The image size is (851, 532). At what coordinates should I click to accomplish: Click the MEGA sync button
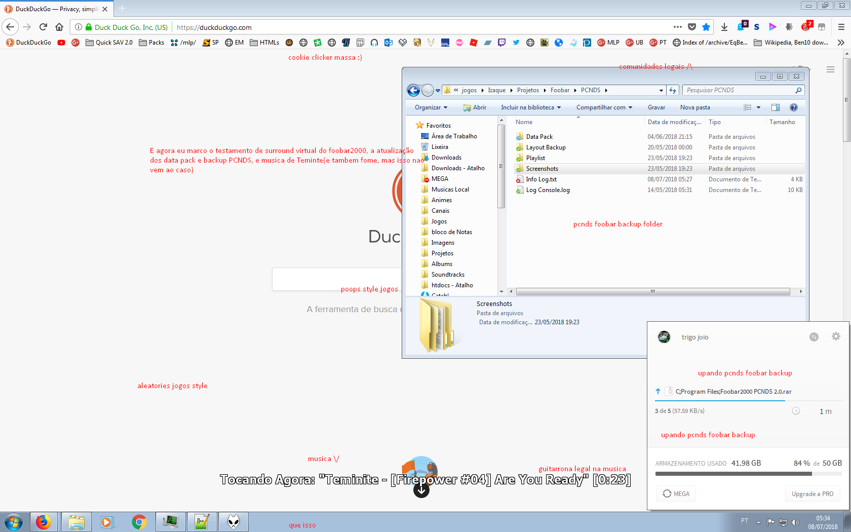(676, 494)
